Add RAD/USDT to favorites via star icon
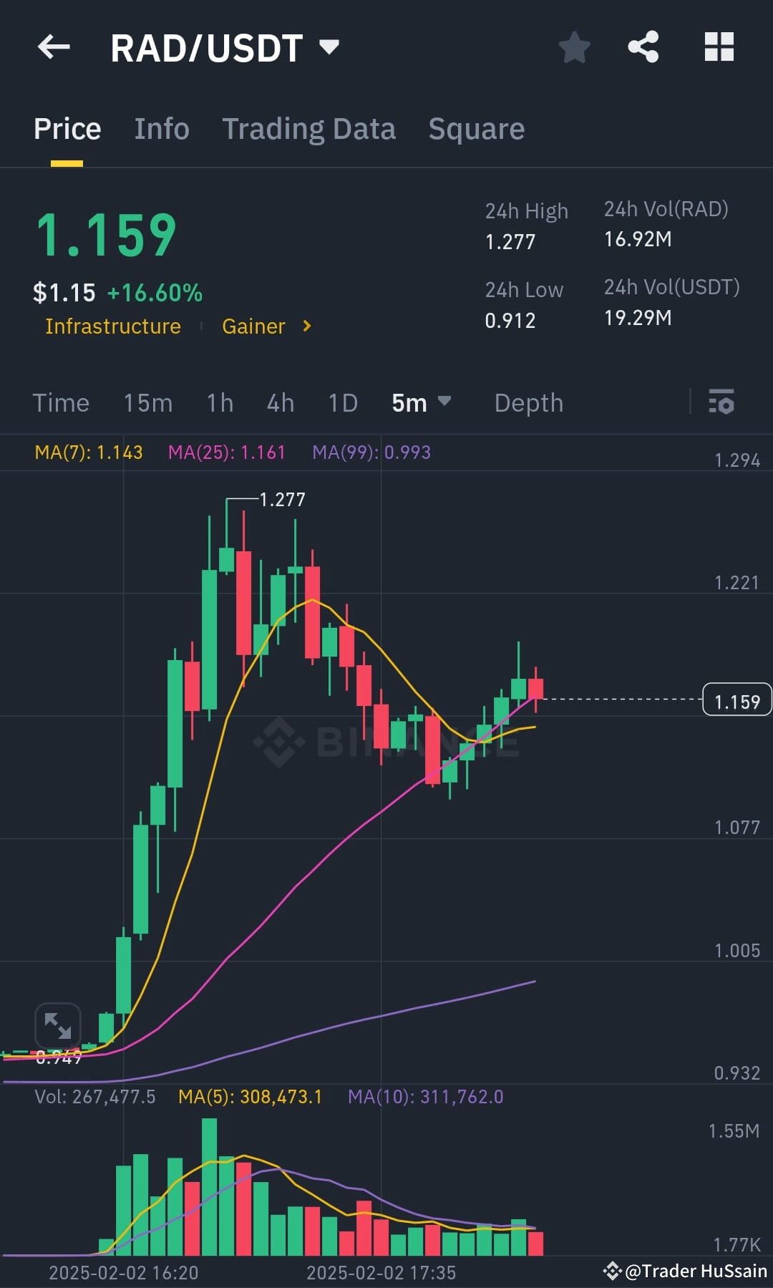Viewport: 773px width, 1288px height. (x=574, y=47)
